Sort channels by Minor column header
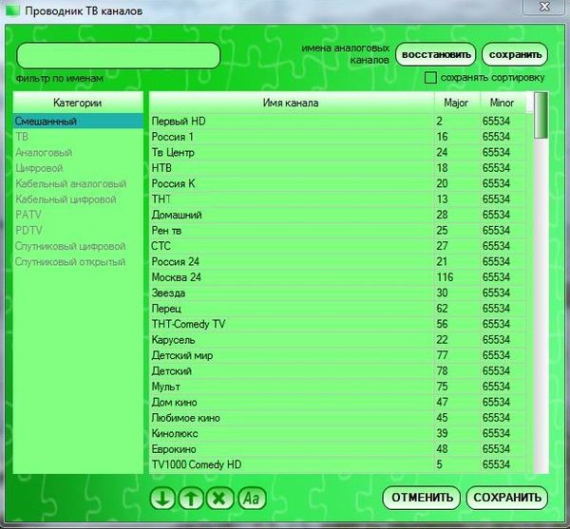The height and width of the screenshot is (529, 570). 503,103
